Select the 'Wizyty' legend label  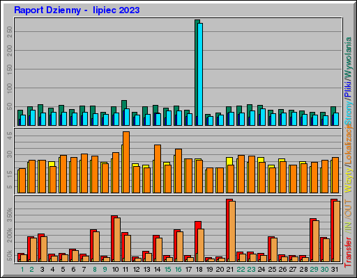[348, 180]
